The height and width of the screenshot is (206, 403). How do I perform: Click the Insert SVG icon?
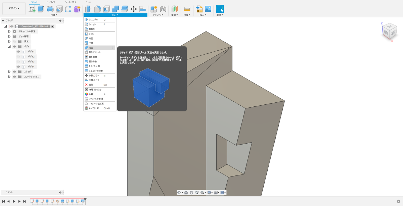pyautogui.click(x=199, y=9)
